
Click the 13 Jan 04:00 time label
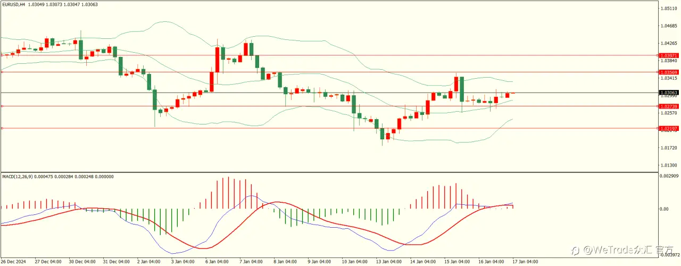(x=388, y=262)
